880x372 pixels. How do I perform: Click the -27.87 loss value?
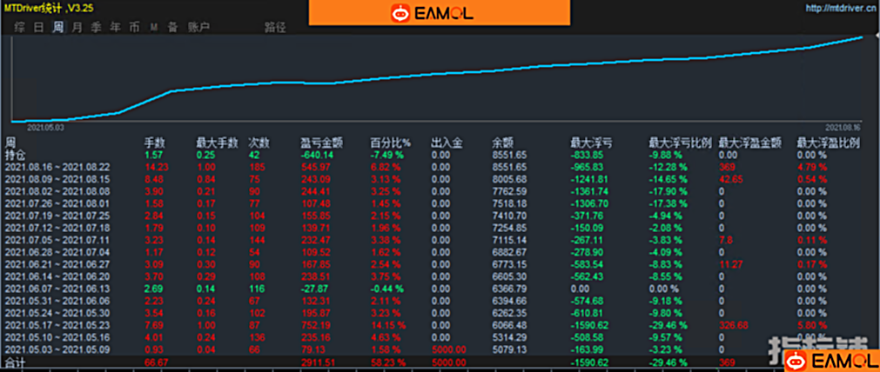pos(315,289)
